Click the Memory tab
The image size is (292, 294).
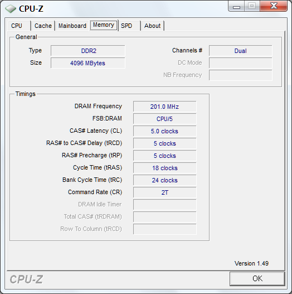[x=104, y=25]
